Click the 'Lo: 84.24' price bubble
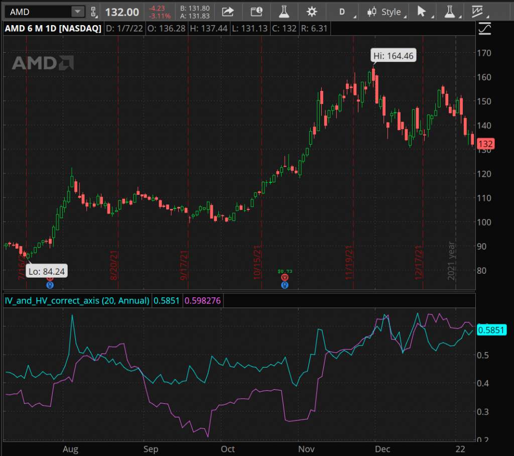 coord(47,271)
